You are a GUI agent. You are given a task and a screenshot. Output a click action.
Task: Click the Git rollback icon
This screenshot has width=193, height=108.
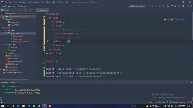(183, 6)
